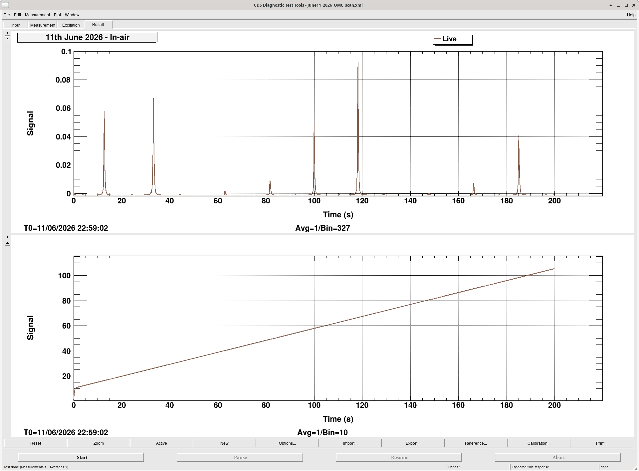The height and width of the screenshot is (471, 639).
Task: Click the up-arrow expander beside the peaks plot
Action: pos(8,39)
